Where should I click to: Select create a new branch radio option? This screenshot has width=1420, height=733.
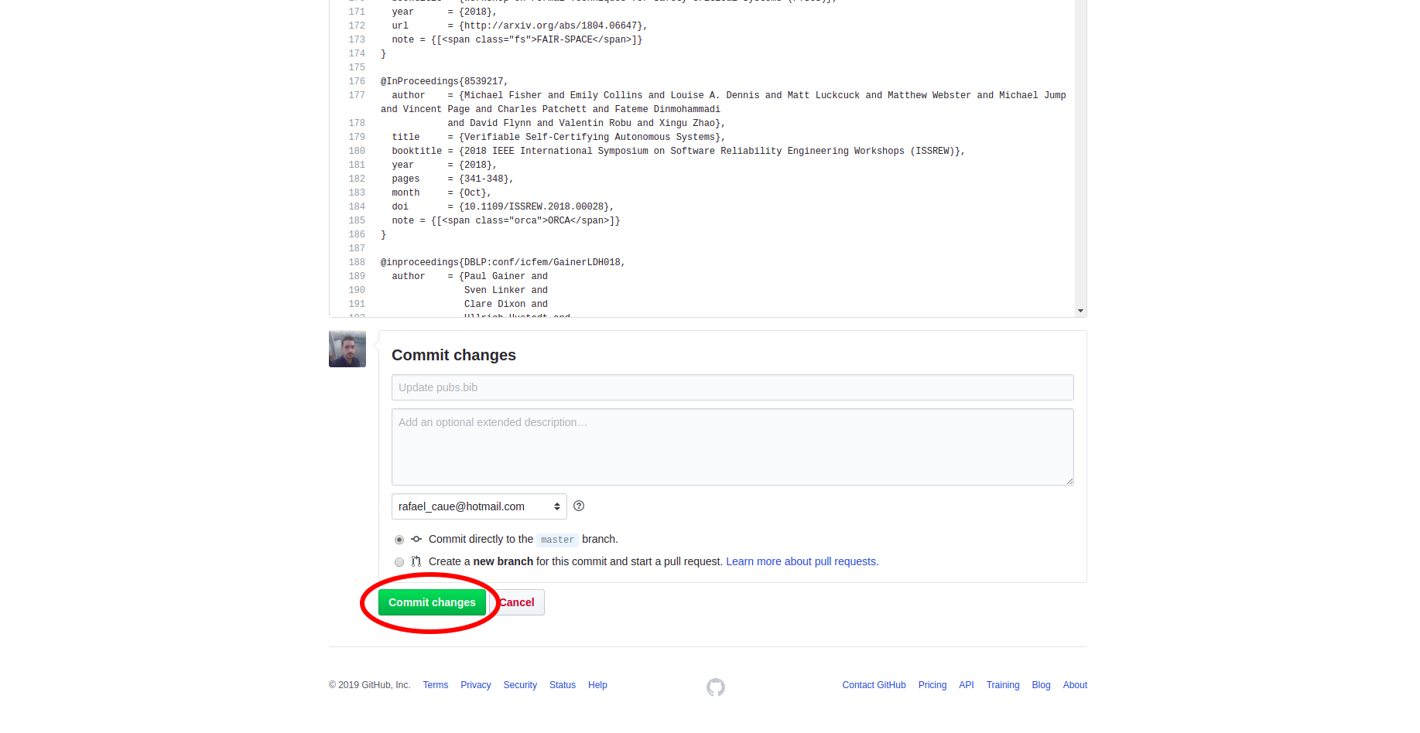399,562
